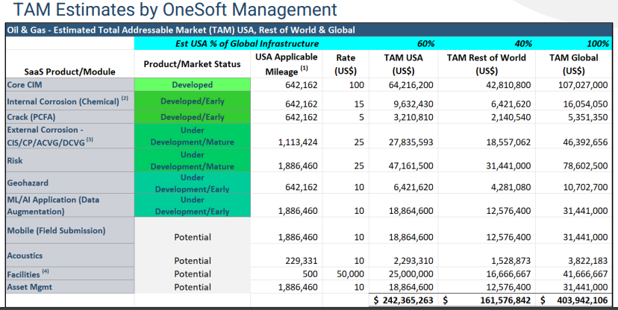The width and height of the screenshot is (618, 310).
Task: Select Crack (PCFA) Rest of World 2,140,540
Action: click(x=511, y=117)
